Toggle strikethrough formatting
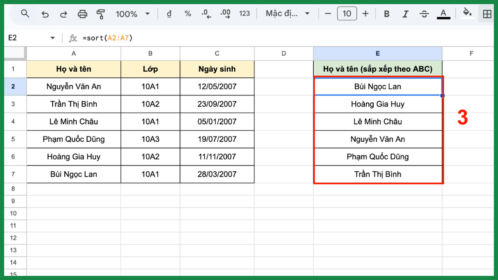Image resolution: width=498 pixels, height=280 pixels. [424, 14]
